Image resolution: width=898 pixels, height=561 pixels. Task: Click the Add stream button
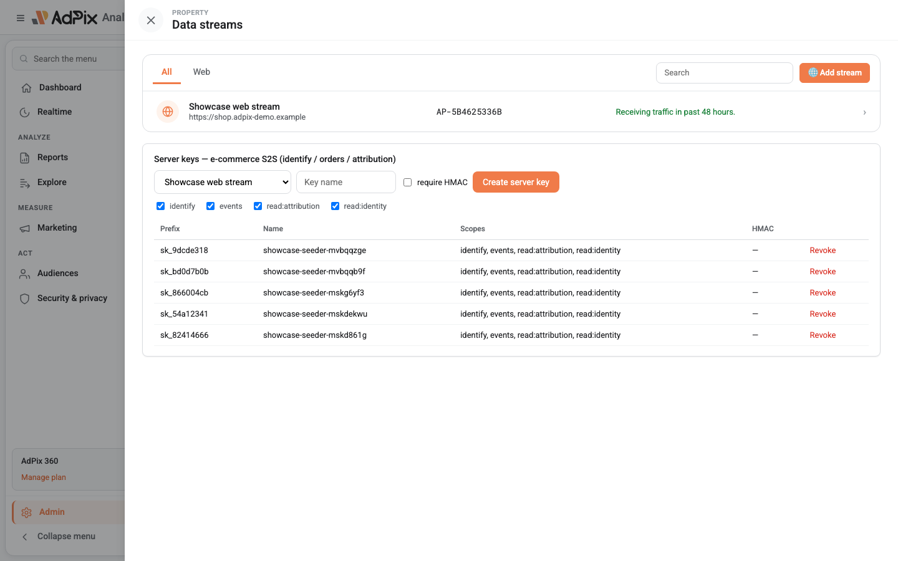(x=834, y=72)
